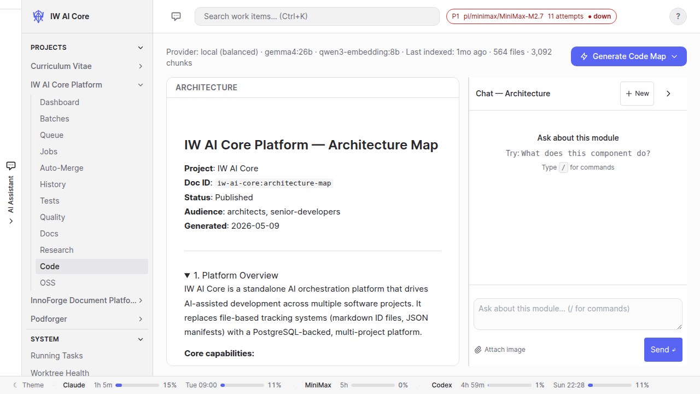This screenshot has width=700, height=394.
Task: Click the P1 MiniMax-M2.7 down status badge
Action: (532, 16)
